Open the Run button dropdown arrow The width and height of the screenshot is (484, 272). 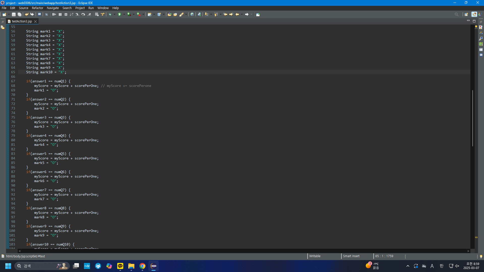click(124, 14)
